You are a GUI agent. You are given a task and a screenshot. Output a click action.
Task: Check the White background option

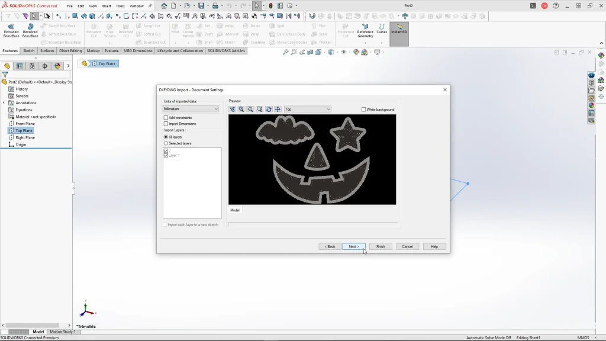click(363, 110)
